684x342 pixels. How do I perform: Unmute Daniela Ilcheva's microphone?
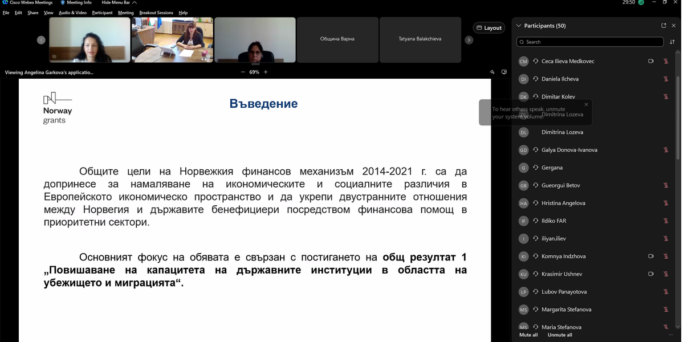click(x=666, y=79)
